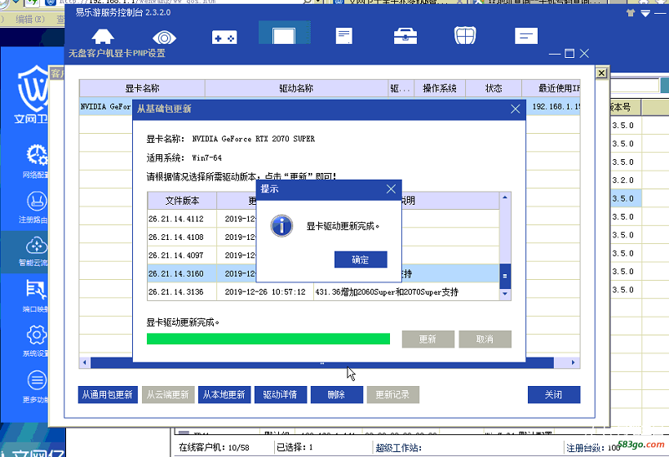This screenshot has height=457, width=669.
Task: Click the highlighted window icon in the toolbar
Action: 283,35
